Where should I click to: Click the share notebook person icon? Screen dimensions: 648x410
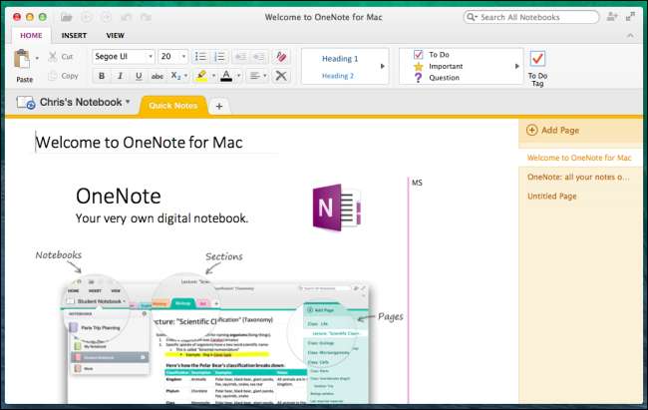click(x=612, y=17)
